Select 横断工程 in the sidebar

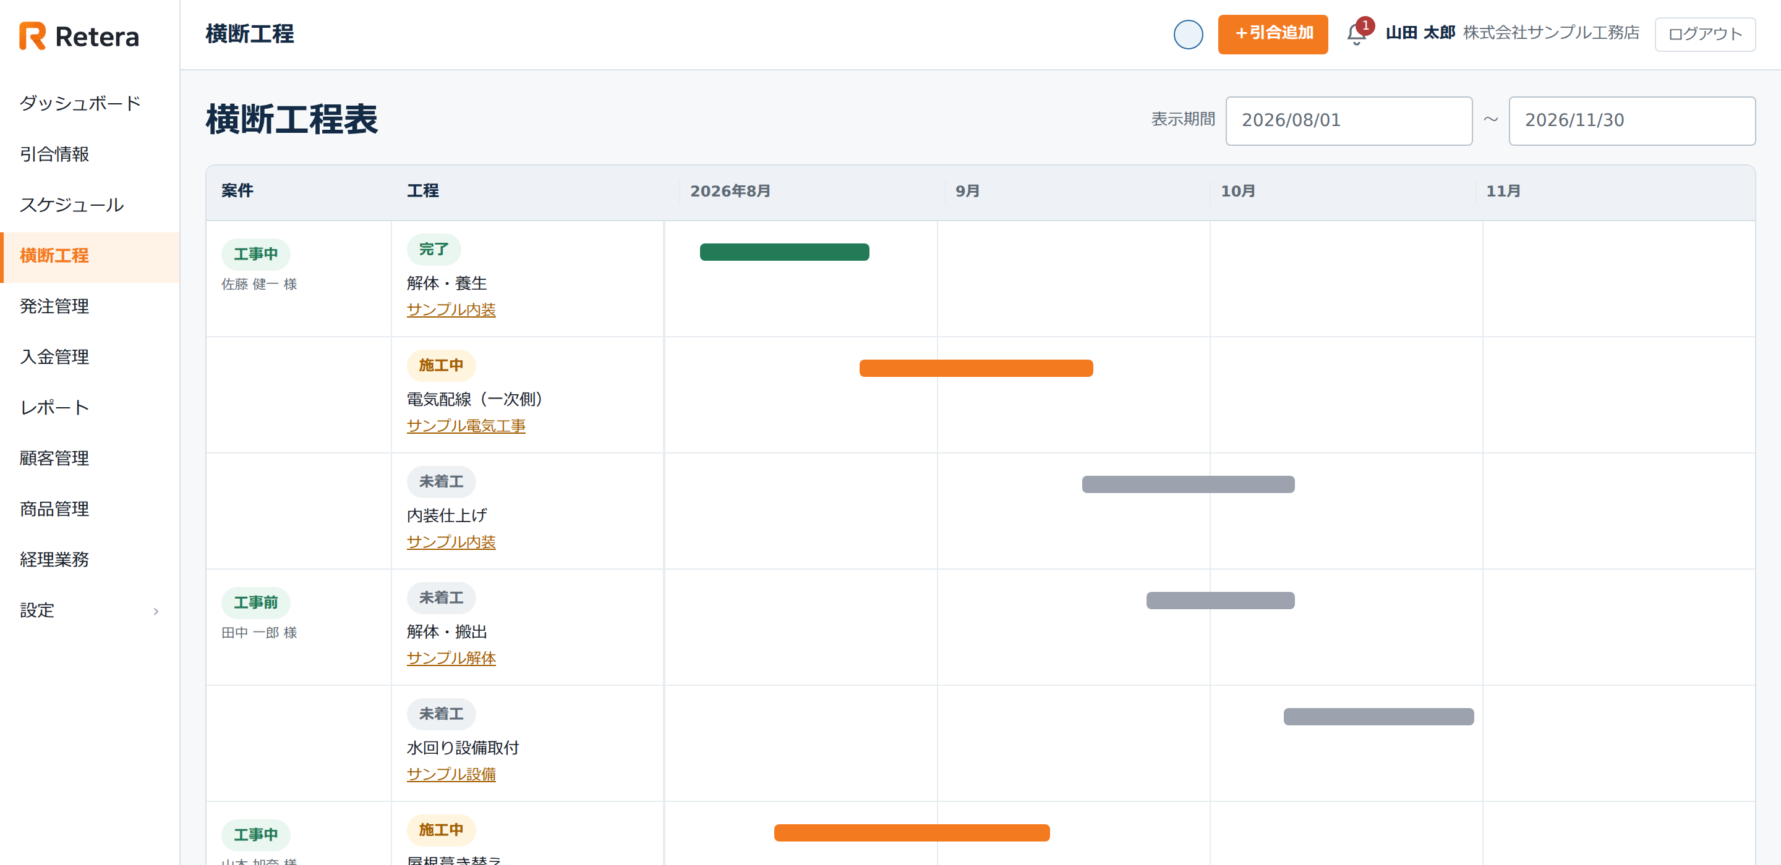90,256
